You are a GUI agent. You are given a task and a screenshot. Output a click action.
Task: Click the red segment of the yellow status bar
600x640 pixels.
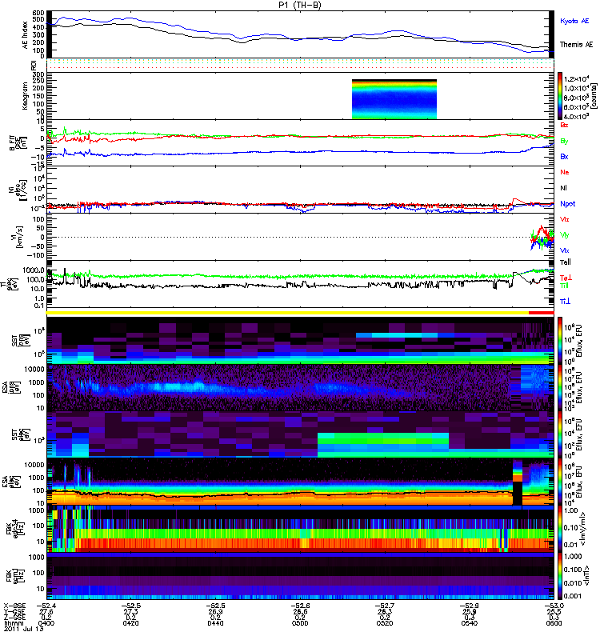[542, 313]
